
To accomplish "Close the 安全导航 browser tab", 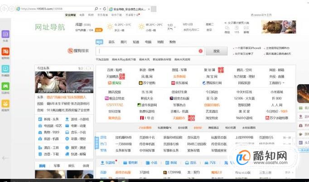I will tap(149, 9).
